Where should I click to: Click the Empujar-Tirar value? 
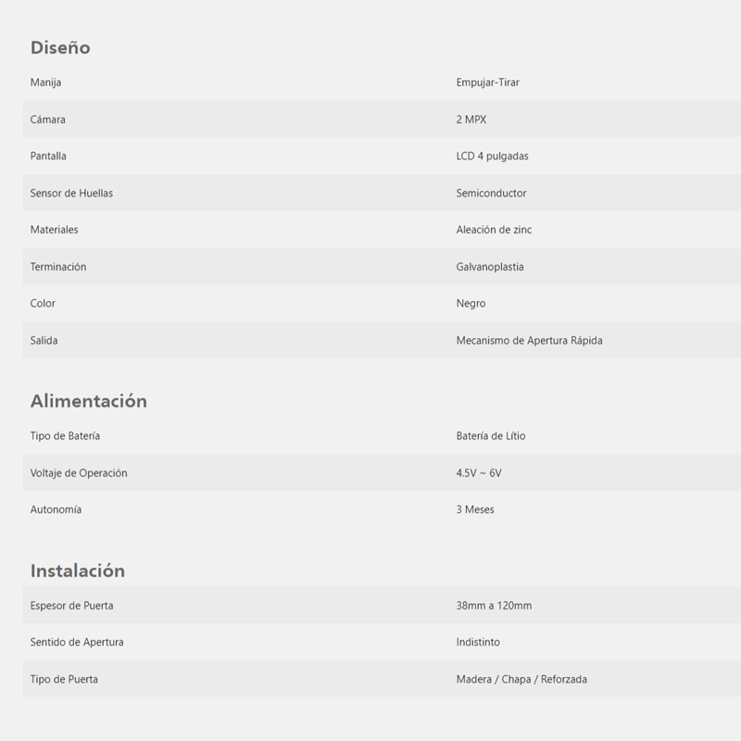[487, 82]
